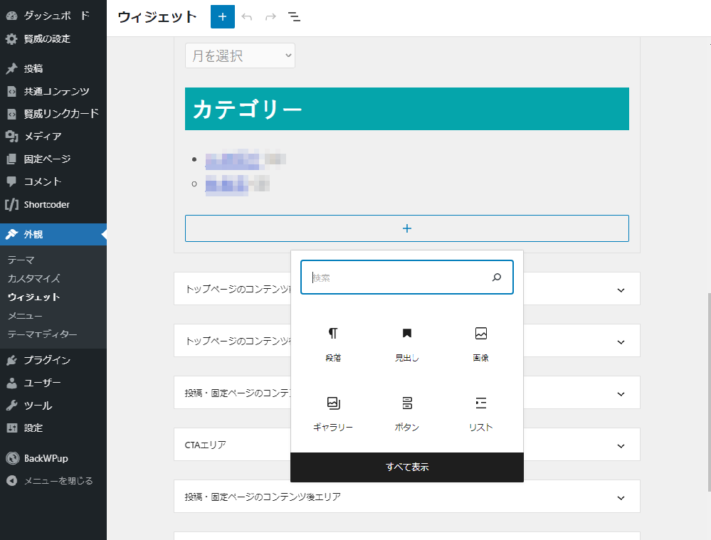Click the undo arrow in the toolbar
711x540 pixels.
coord(247,17)
